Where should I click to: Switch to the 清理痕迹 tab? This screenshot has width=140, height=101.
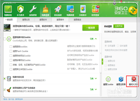coord(77,20)
